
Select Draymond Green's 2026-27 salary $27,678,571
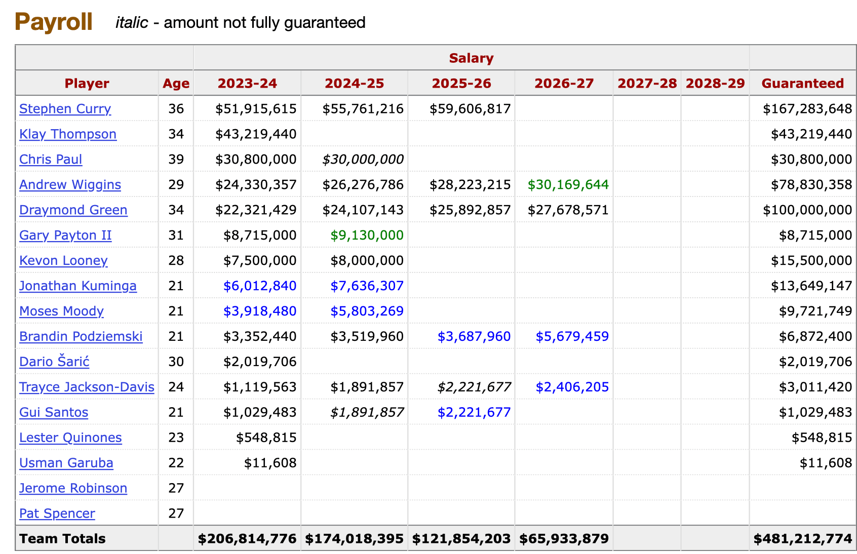point(568,210)
